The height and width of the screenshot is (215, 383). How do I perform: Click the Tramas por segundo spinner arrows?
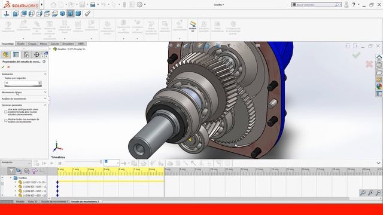click(40, 83)
